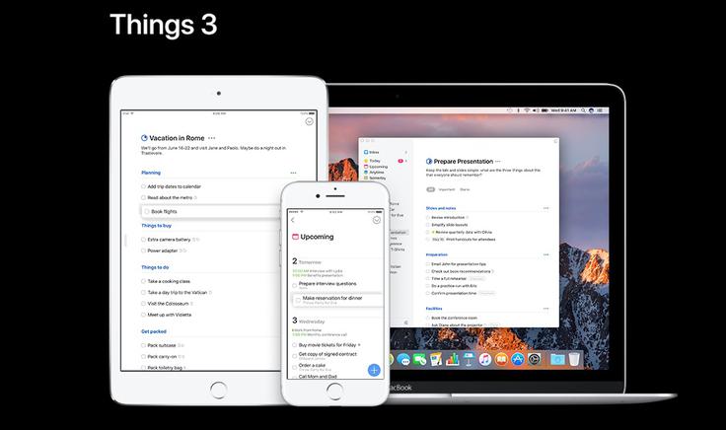This screenshot has width=726, height=430.
Task: Tap the back arrow on iPhone
Action: pos(293,220)
